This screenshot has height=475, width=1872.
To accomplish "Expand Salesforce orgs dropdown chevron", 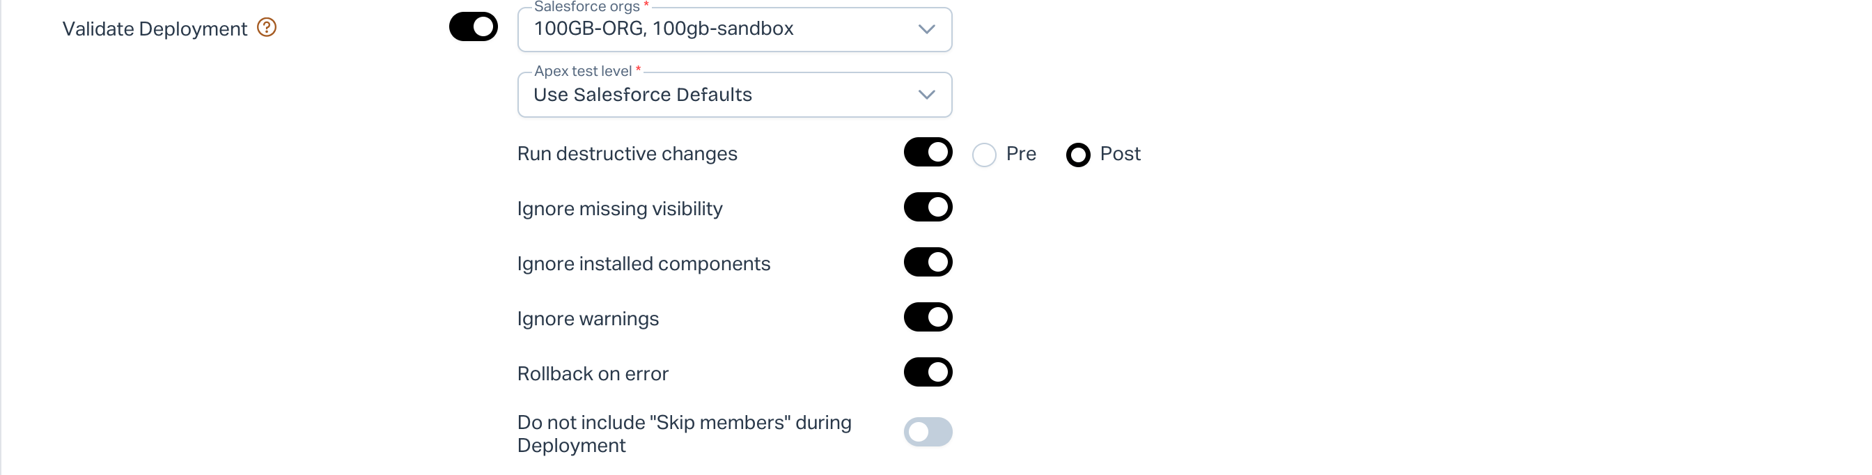I will [x=926, y=29].
